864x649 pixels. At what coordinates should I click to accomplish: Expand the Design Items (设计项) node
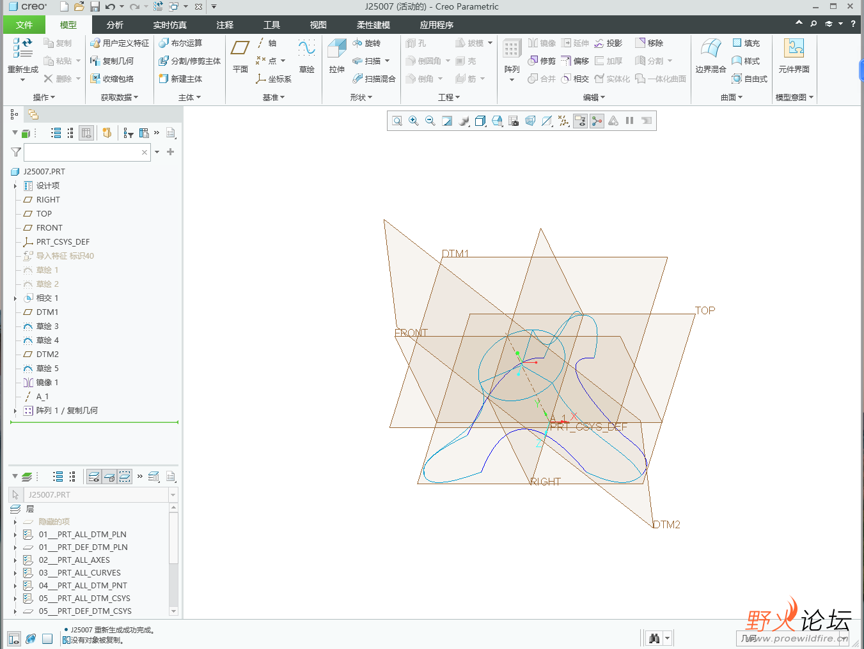point(15,186)
